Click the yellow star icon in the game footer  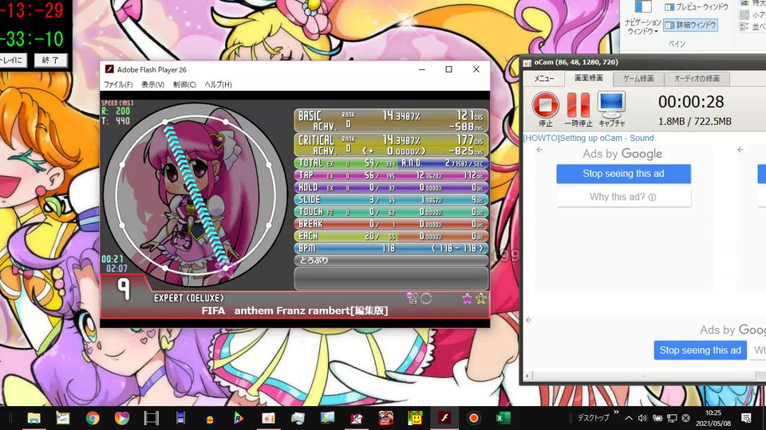point(480,299)
